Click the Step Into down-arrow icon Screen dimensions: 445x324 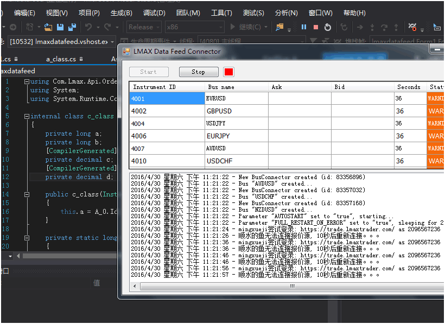(372, 27)
